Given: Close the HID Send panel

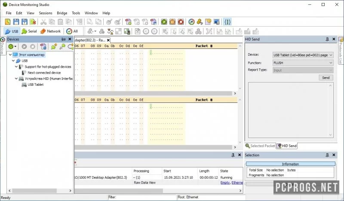Looking at the screenshot, I should [x=334, y=39].
